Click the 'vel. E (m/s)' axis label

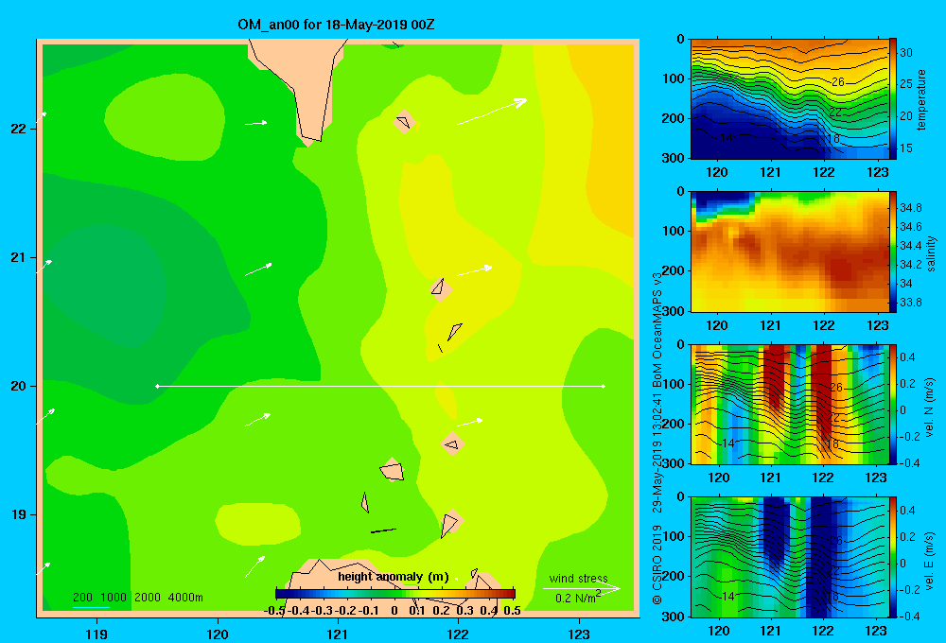click(x=930, y=561)
